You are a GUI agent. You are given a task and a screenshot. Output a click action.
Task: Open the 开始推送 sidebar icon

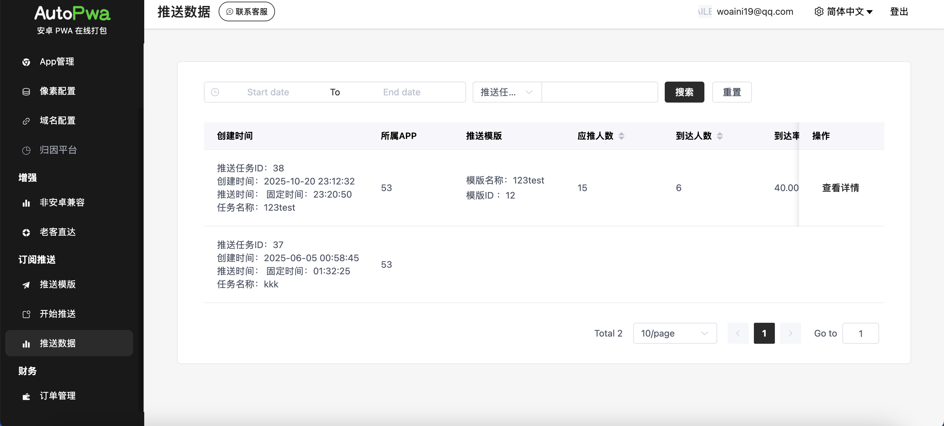click(x=26, y=314)
